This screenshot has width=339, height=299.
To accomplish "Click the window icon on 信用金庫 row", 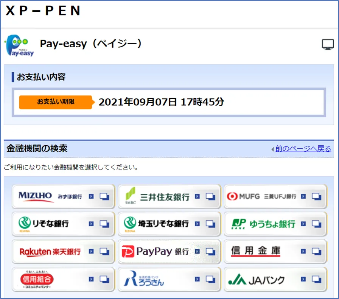I will (316, 251).
